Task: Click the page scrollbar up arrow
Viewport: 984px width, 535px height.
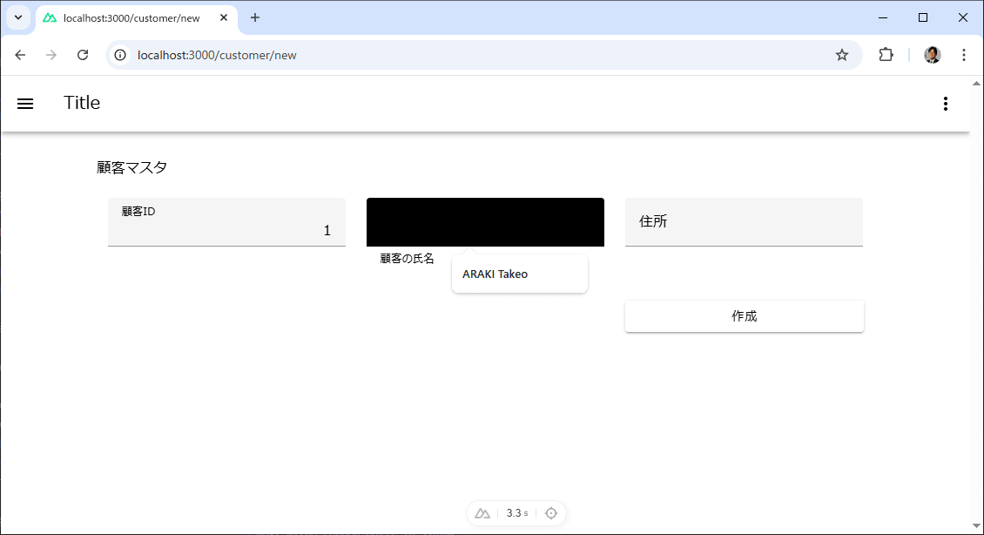Action: point(976,84)
